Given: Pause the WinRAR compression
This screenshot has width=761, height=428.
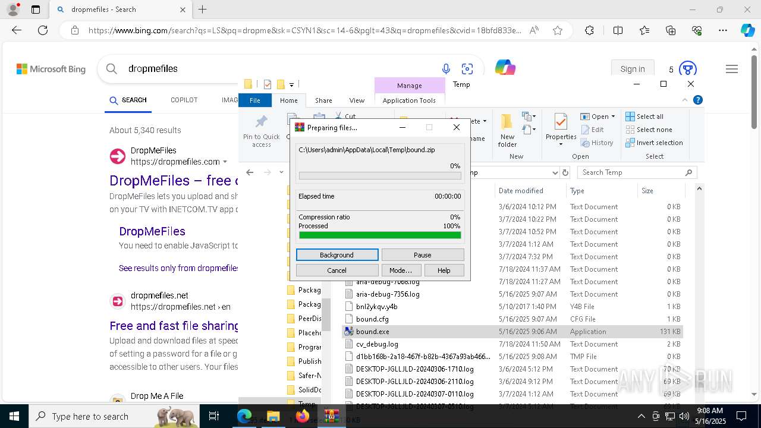Looking at the screenshot, I should (422, 254).
